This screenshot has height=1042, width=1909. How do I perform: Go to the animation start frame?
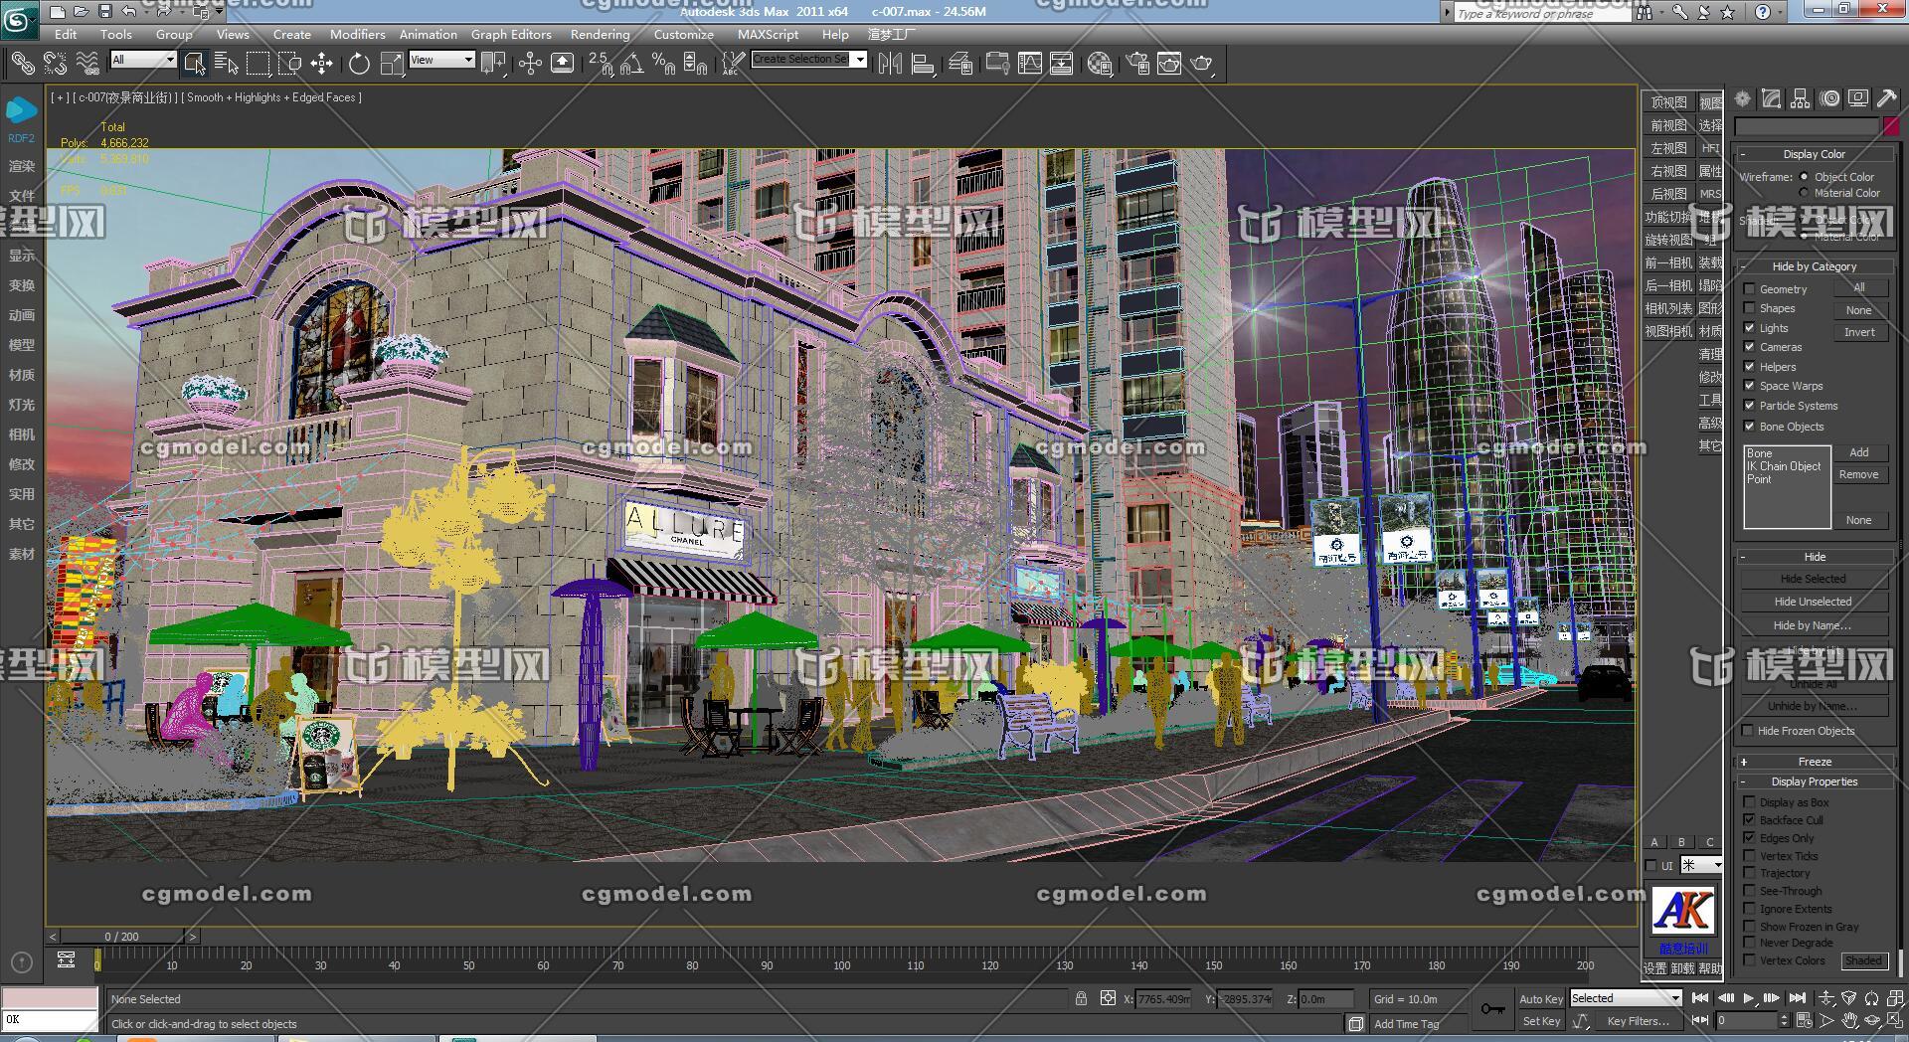(x=1700, y=998)
